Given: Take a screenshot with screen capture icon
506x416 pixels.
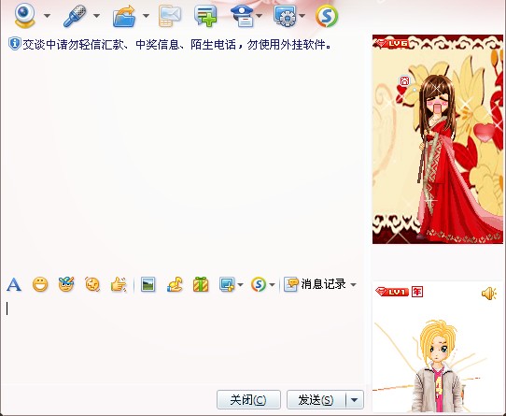Looking at the screenshot, I should click(227, 285).
